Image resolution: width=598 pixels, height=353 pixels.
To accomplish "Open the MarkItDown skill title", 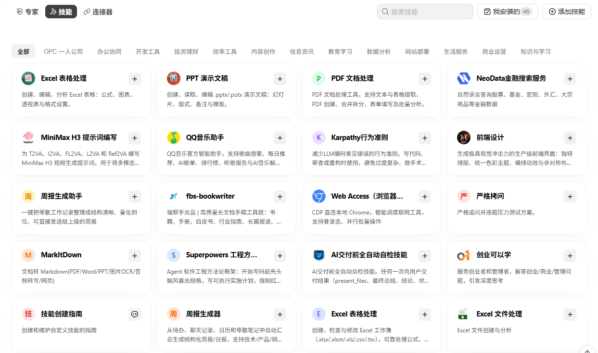I will [61, 255].
